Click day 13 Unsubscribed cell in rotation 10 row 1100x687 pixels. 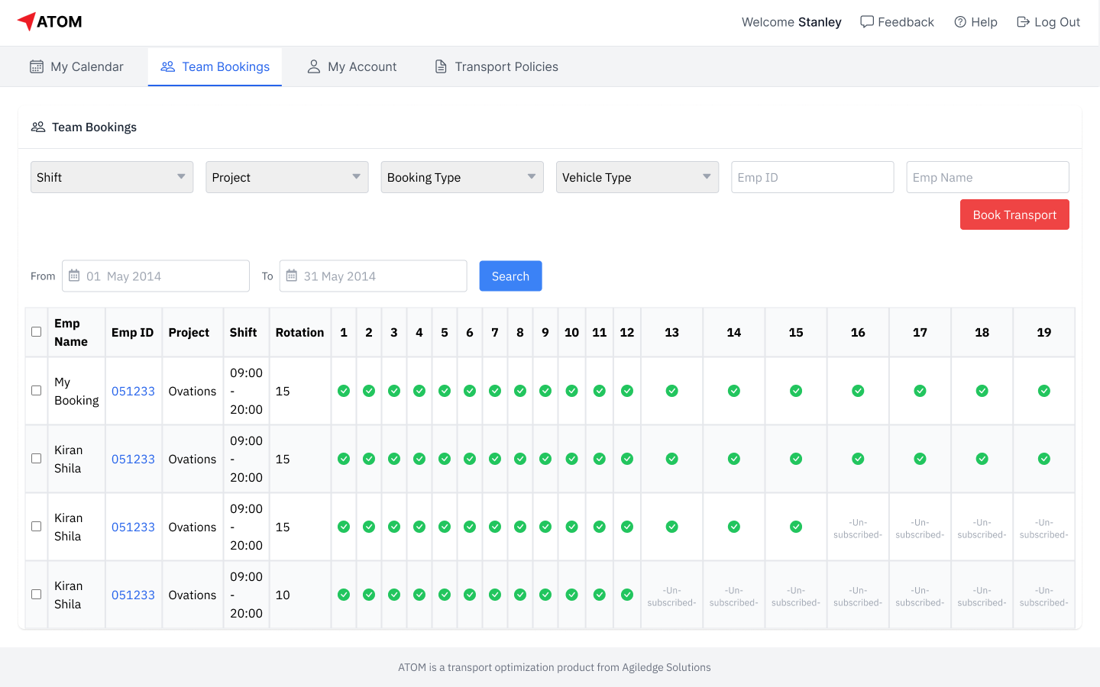(x=672, y=596)
